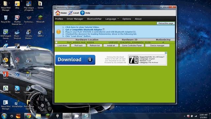
Task: Open the Netflix desktop shortcut
Action: click(x=6, y=75)
